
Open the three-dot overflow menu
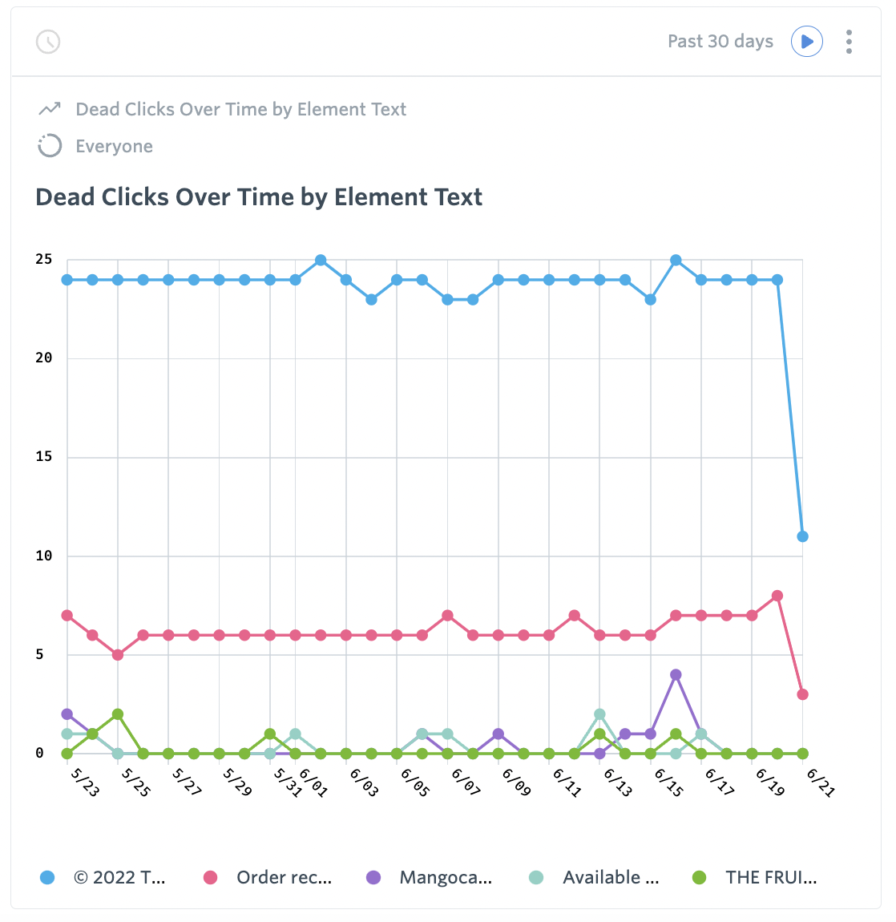tap(848, 41)
